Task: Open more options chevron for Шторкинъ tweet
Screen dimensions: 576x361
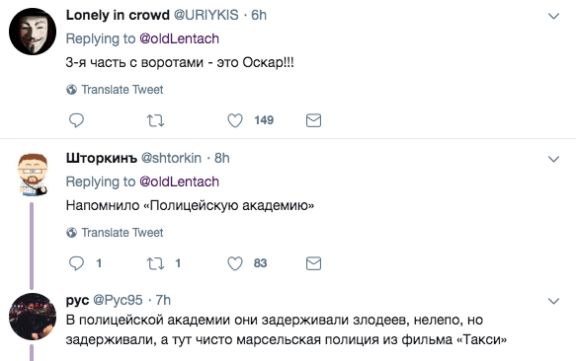Action: click(553, 159)
